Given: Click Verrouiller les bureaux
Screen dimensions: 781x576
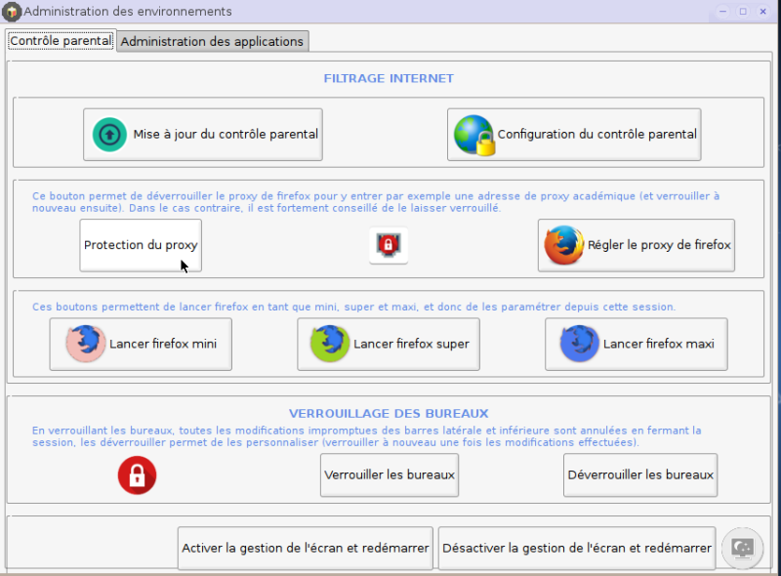Looking at the screenshot, I should (390, 474).
